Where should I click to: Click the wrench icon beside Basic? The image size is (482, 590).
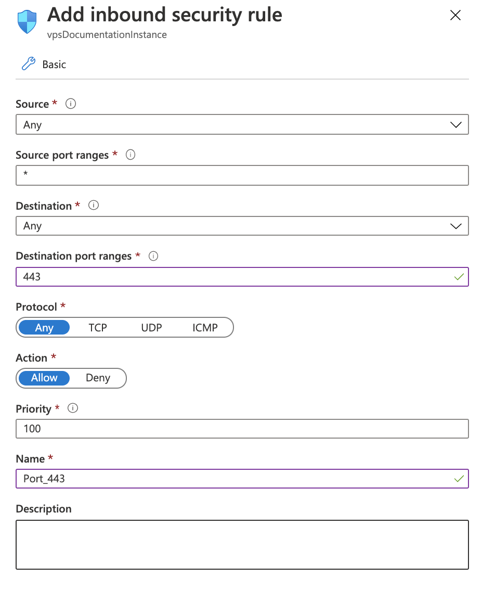(28, 63)
